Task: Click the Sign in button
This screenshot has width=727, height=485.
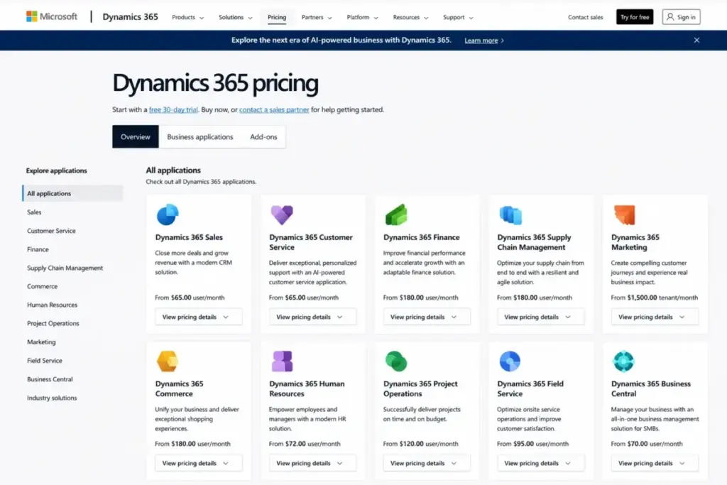Action: (x=681, y=17)
